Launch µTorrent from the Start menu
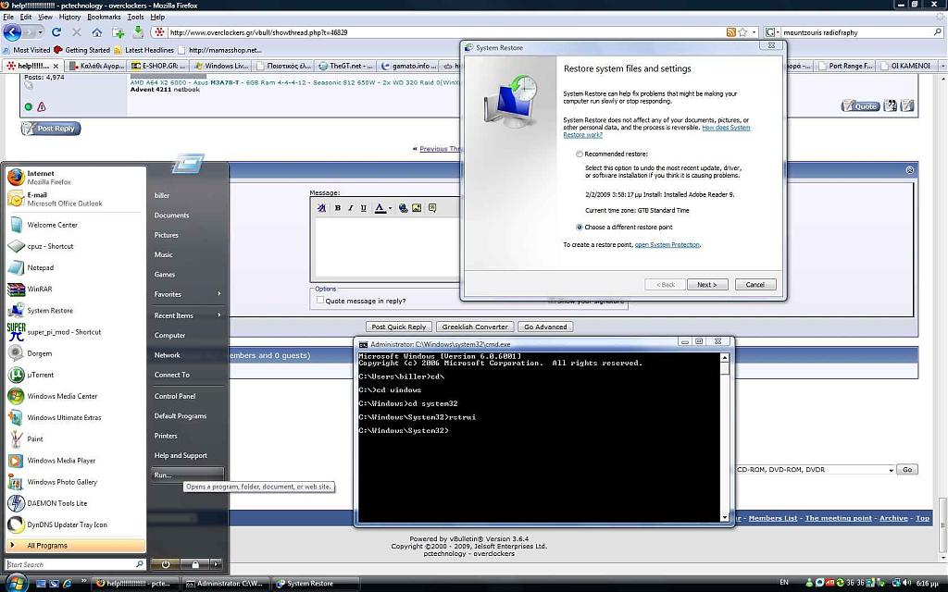948x592 pixels. [76, 375]
